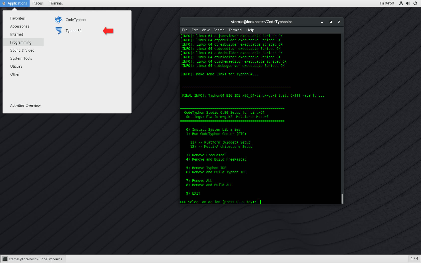Click "7) Remove ALL" line

click(x=199, y=181)
